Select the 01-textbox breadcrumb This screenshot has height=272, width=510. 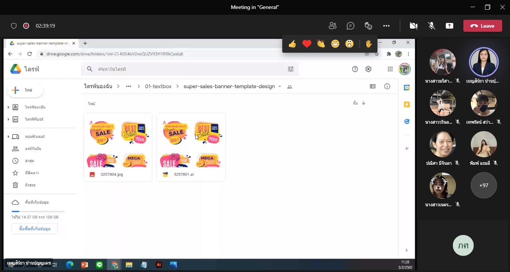click(x=158, y=86)
